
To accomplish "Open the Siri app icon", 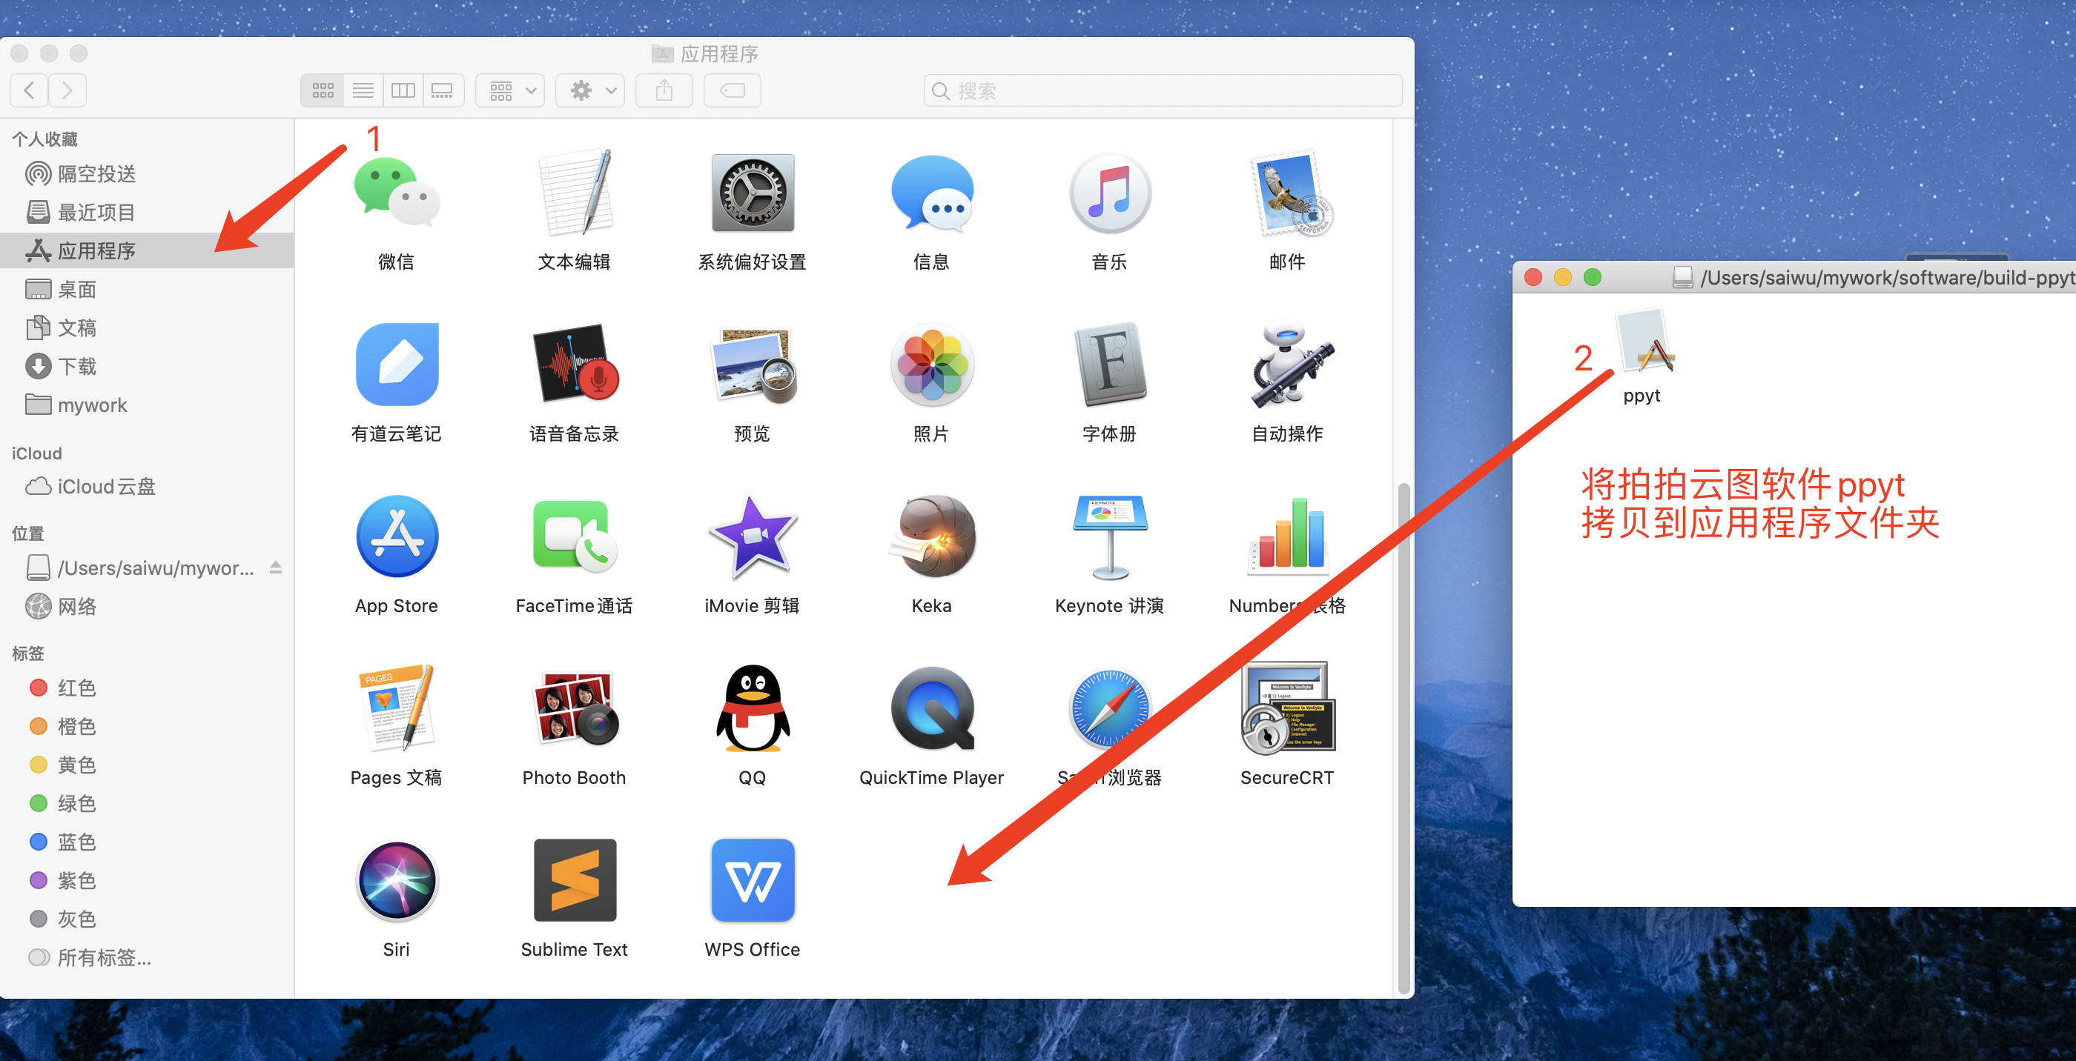I will (397, 879).
